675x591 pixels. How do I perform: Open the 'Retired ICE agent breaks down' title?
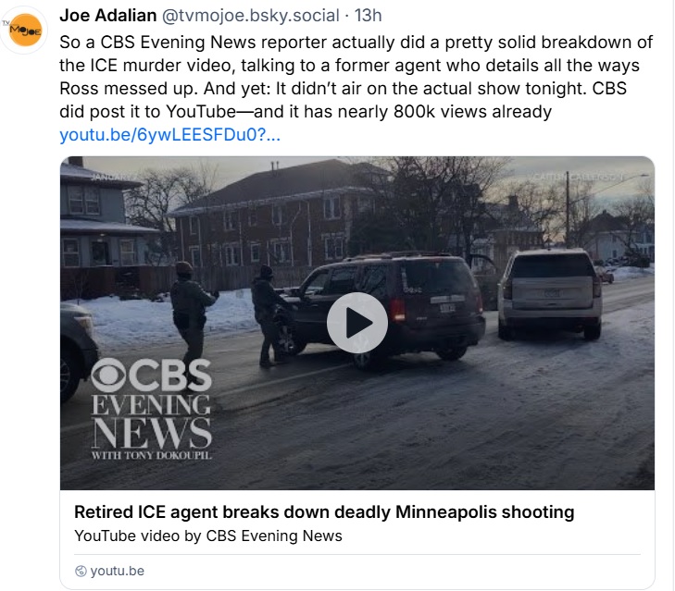[324, 511]
